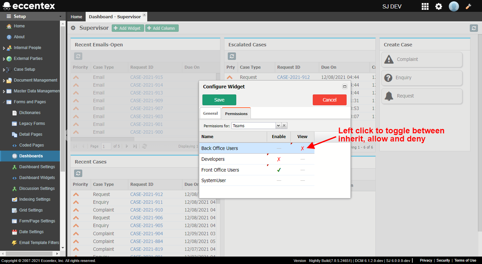Refresh the Escalated Cases widget

tap(232, 57)
